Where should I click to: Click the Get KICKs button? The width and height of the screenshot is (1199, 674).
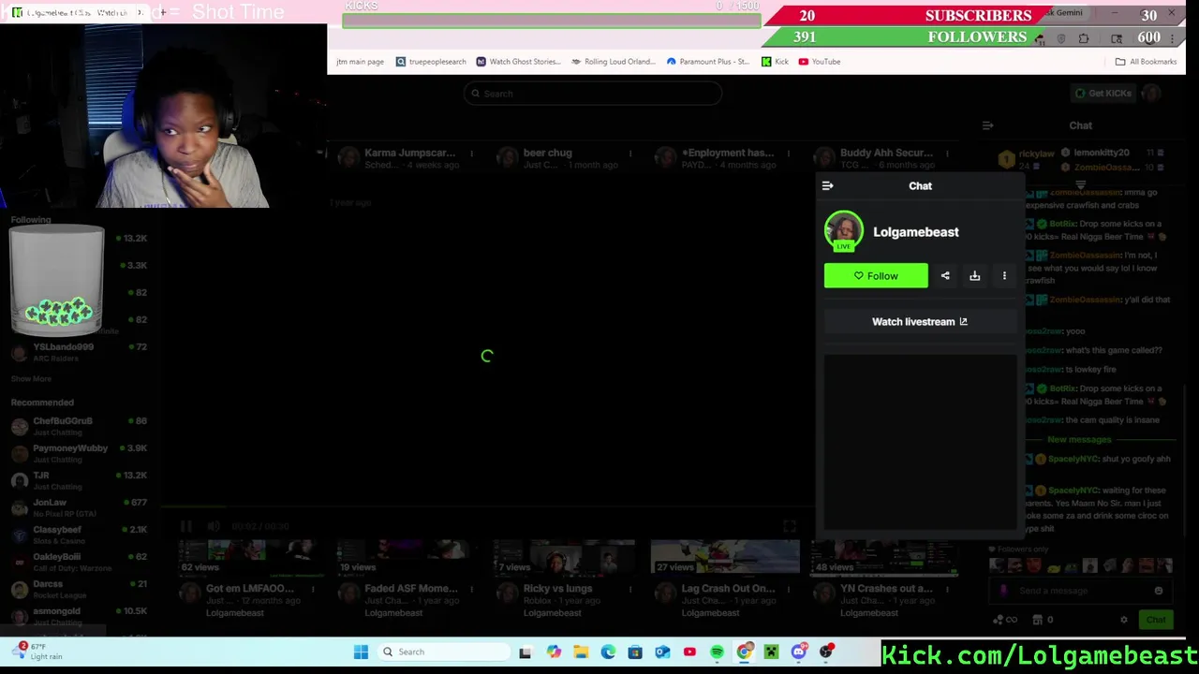1103,93
